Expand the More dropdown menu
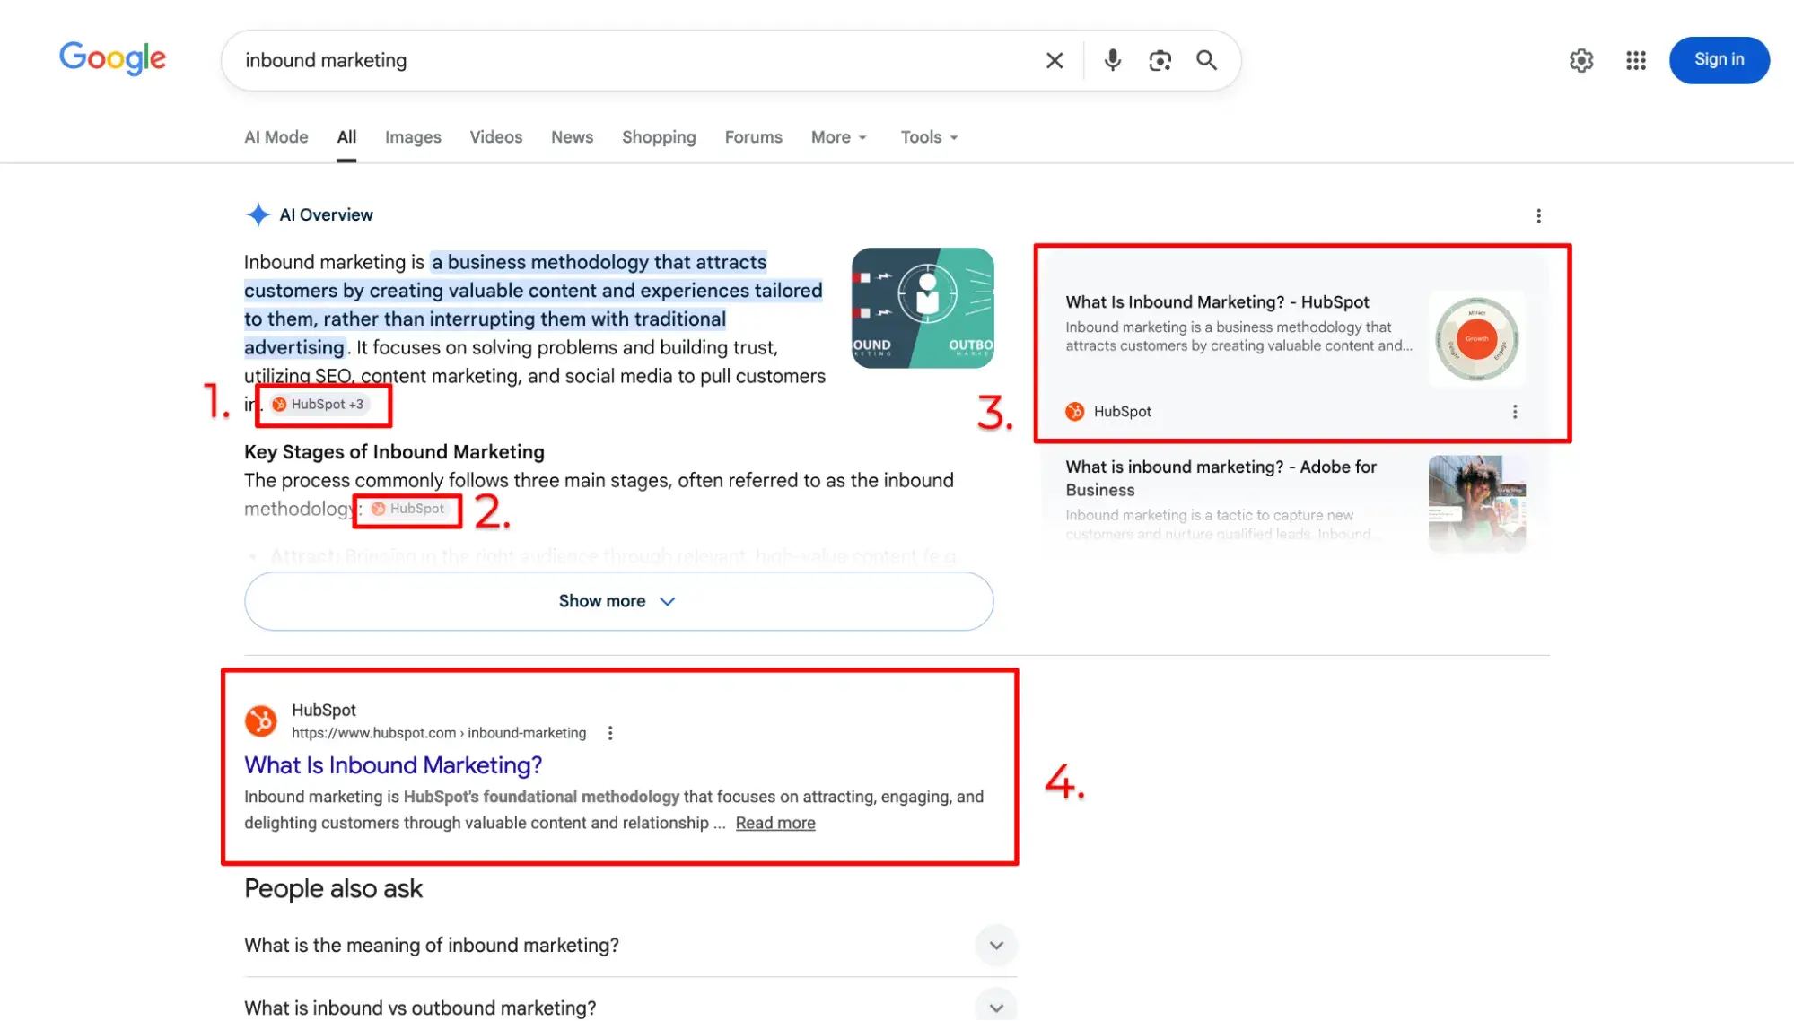The image size is (1794, 1021). tap(839, 137)
